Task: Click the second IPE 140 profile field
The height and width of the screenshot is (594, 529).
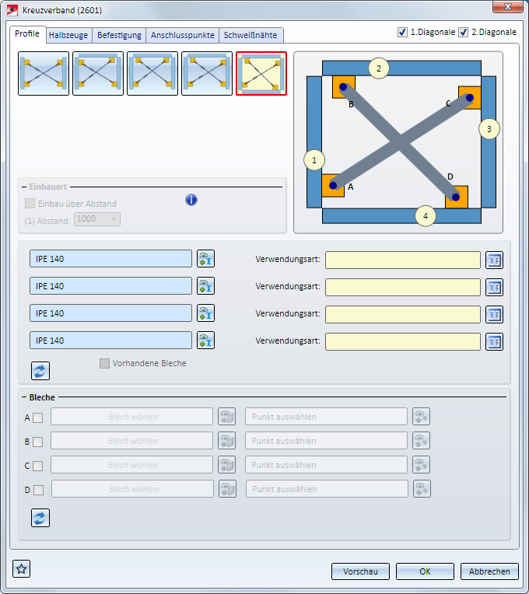Action: [x=111, y=286]
